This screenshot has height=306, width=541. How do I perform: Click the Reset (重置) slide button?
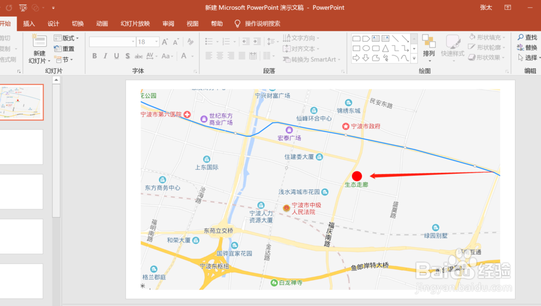click(64, 49)
